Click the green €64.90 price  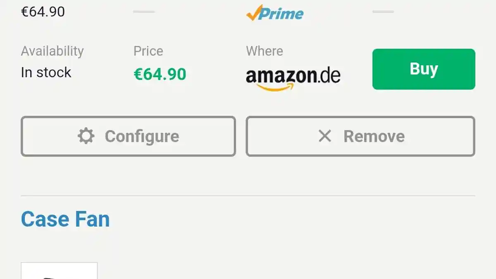[x=160, y=74]
